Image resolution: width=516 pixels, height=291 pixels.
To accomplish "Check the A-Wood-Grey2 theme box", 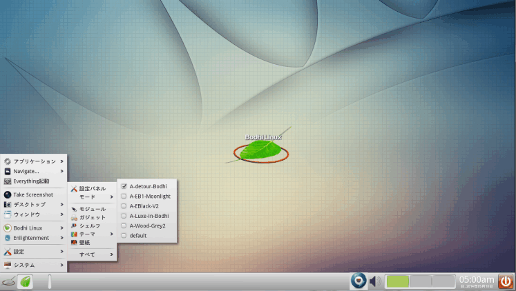I will pos(124,225).
